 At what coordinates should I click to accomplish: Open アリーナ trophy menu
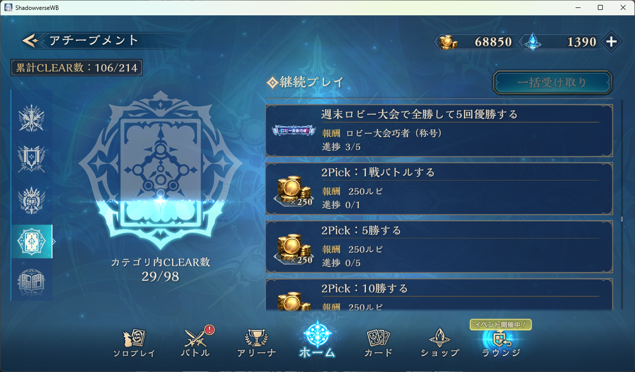click(257, 343)
